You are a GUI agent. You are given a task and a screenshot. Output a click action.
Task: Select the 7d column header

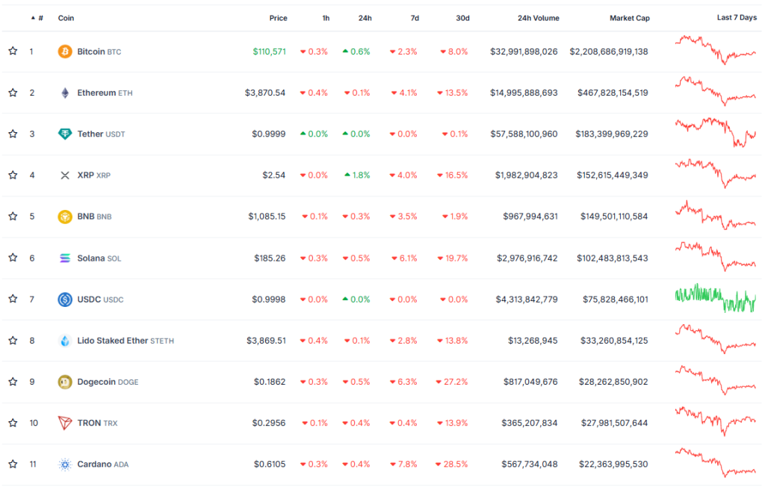point(415,17)
